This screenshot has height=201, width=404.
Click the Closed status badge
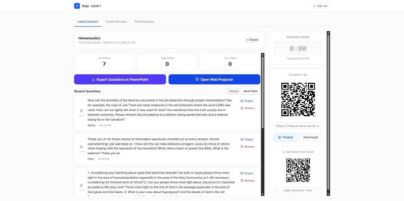click(252, 40)
